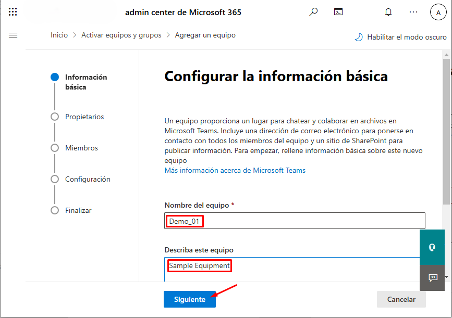Select the Información básica step
The height and width of the screenshot is (318, 452).
tap(79, 82)
